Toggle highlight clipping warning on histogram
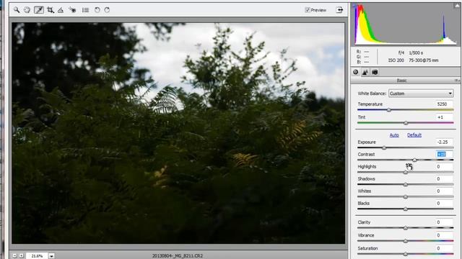The width and height of the screenshot is (462, 259). click(x=457, y=6)
